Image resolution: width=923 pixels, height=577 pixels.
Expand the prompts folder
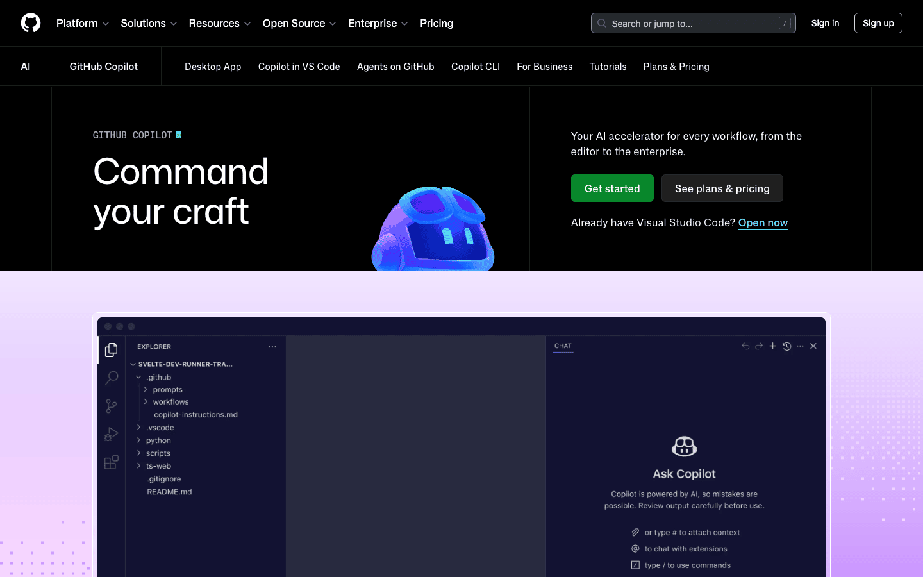(x=146, y=390)
